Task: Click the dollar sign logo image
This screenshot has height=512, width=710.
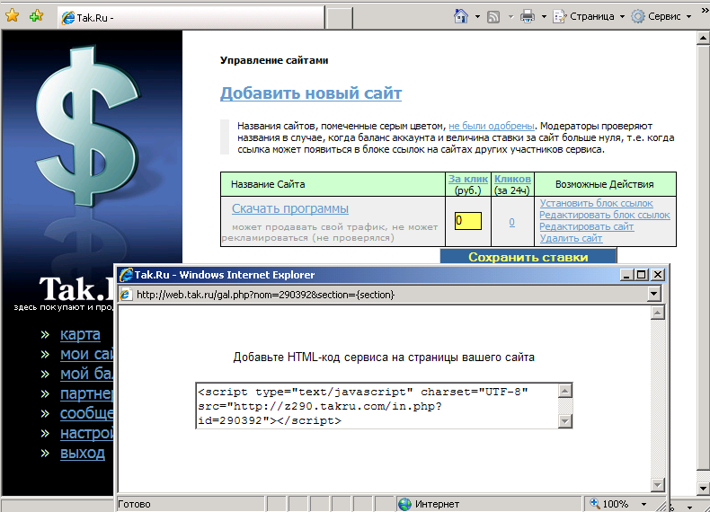Action: pos(89,128)
